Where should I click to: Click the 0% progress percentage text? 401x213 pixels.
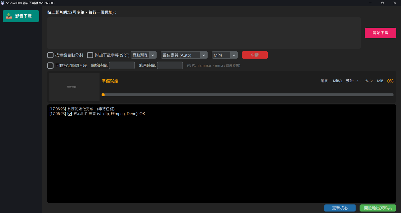(390, 81)
